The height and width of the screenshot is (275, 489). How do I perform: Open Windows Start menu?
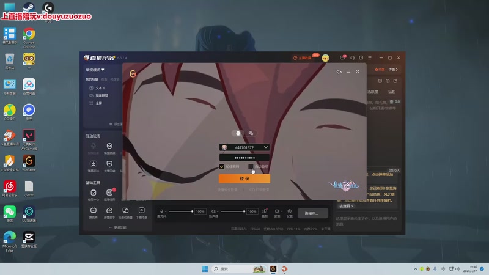pos(205,269)
